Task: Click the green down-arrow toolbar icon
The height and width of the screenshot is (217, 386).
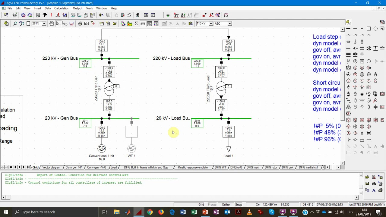Action: (168, 15)
